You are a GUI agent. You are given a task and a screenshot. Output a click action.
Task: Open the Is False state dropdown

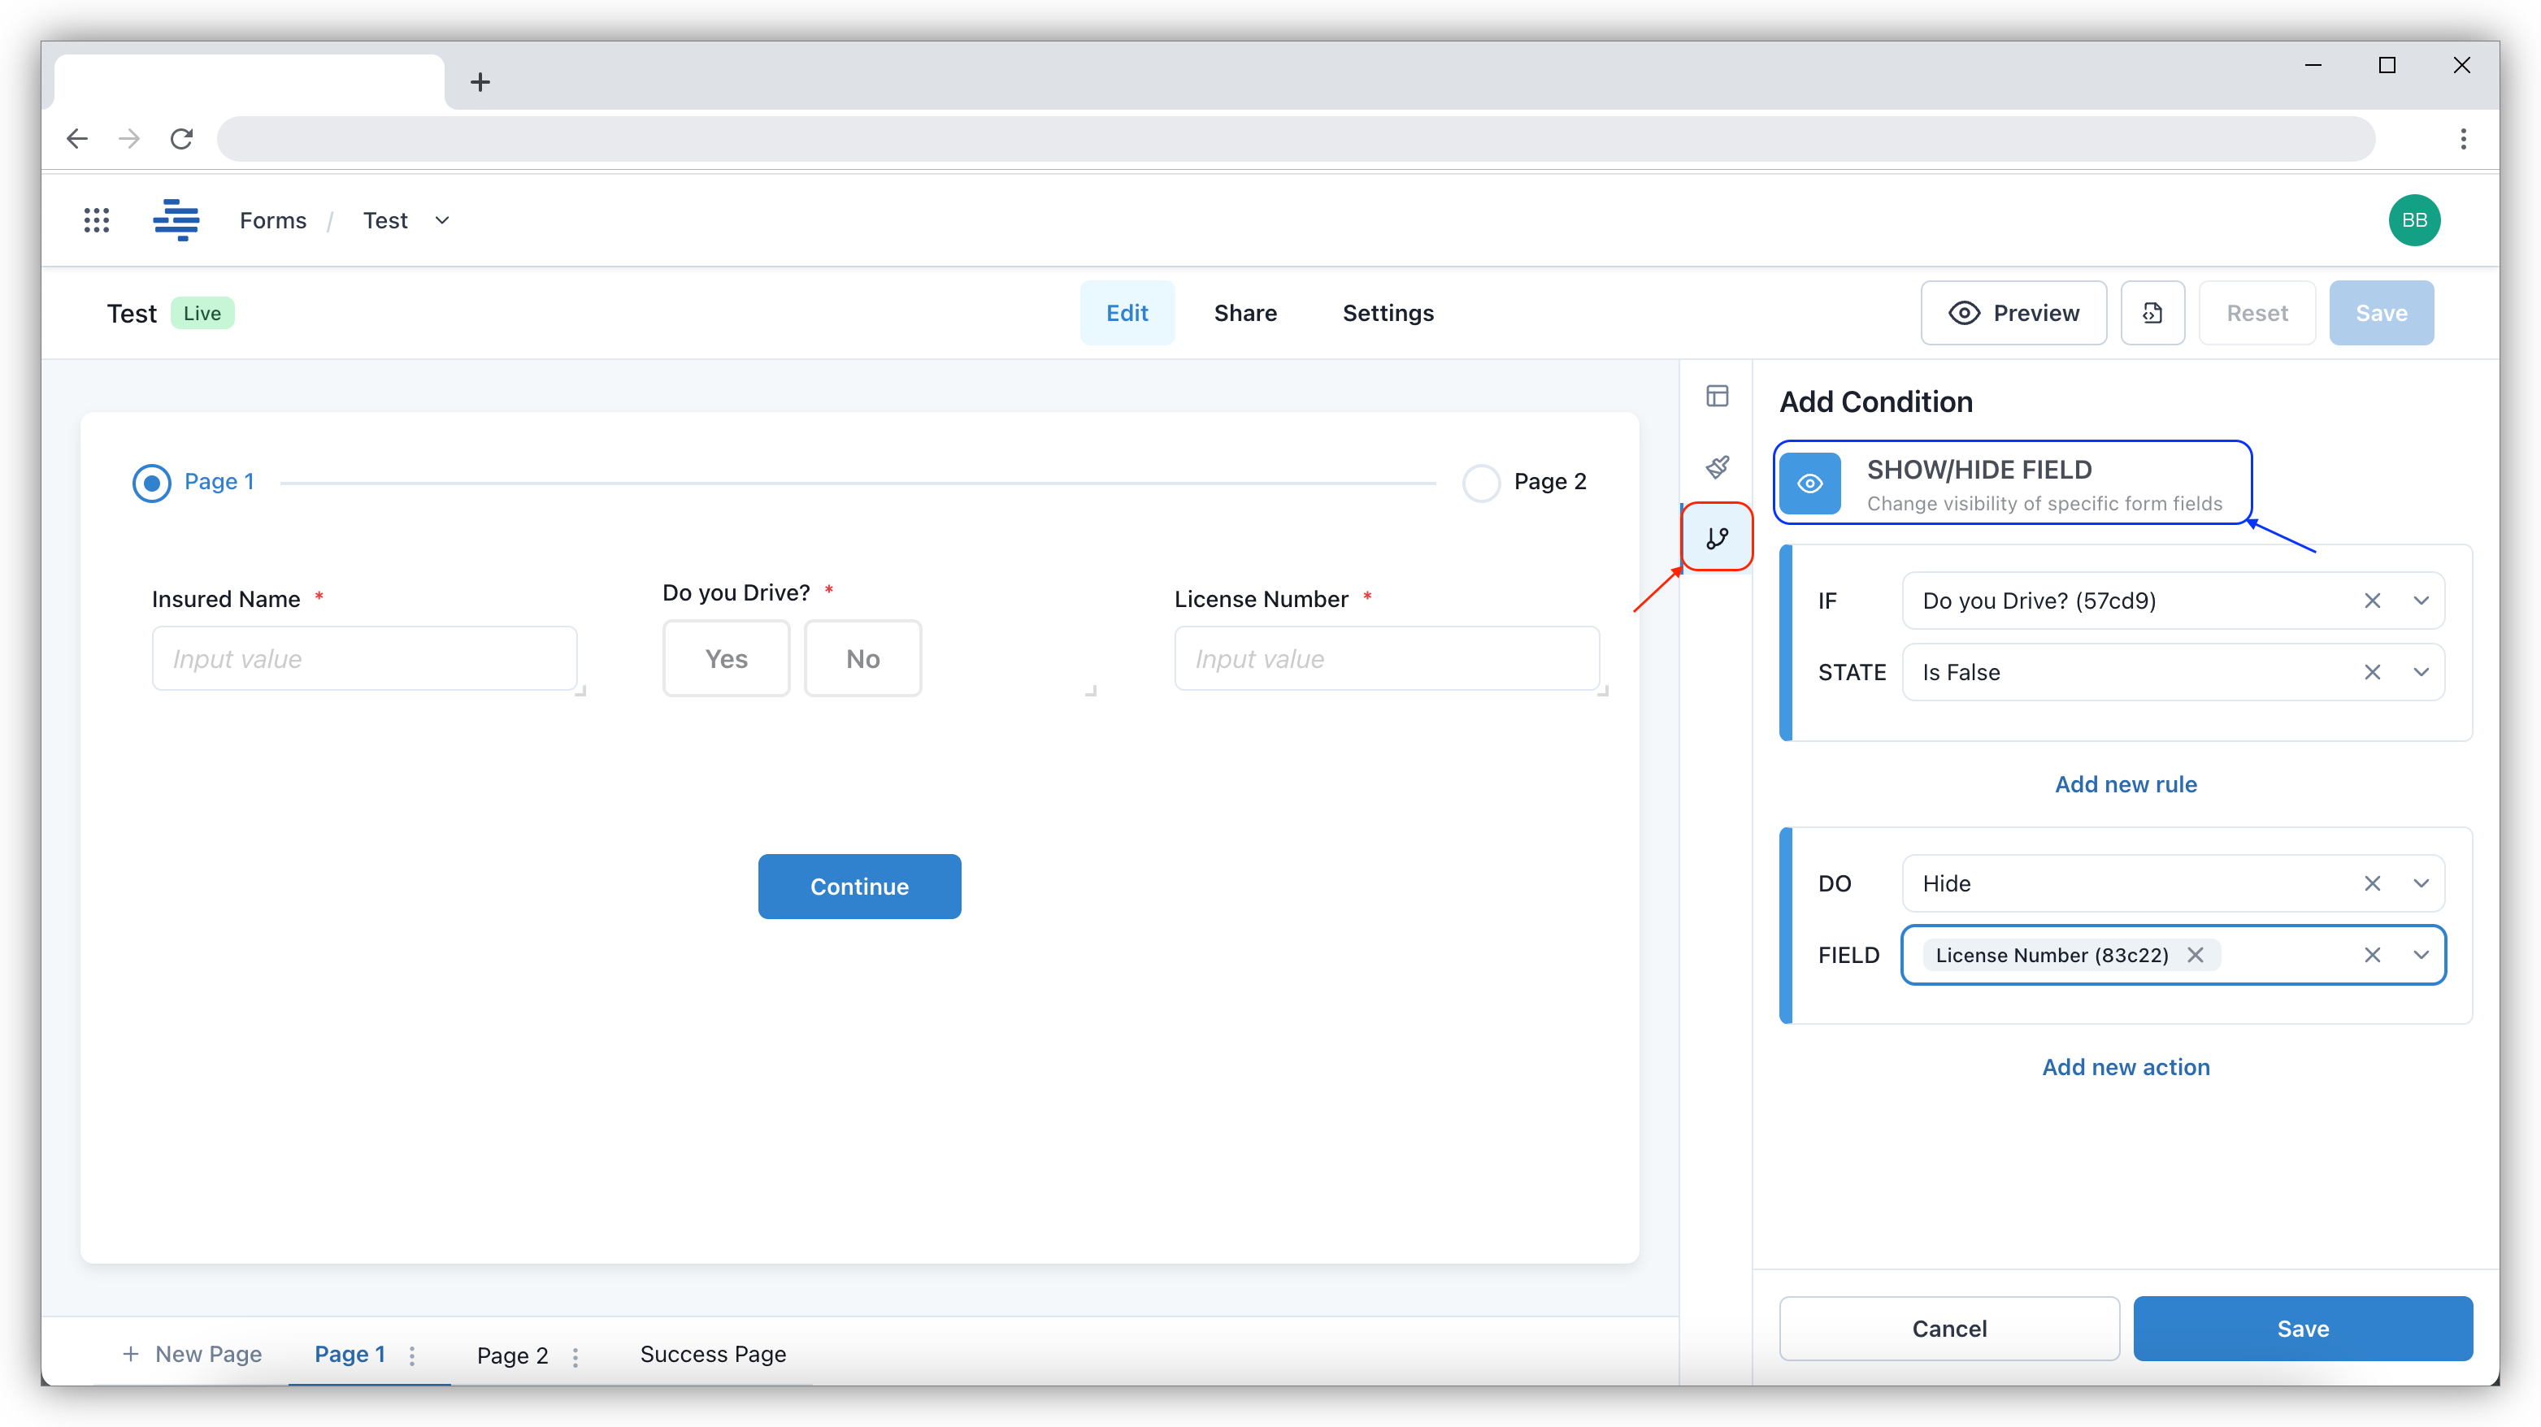pos(2422,671)
